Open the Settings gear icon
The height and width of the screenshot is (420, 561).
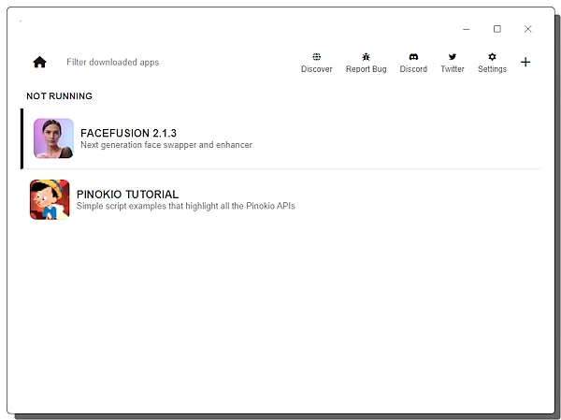pyautogui.click(x=492, y=56)
